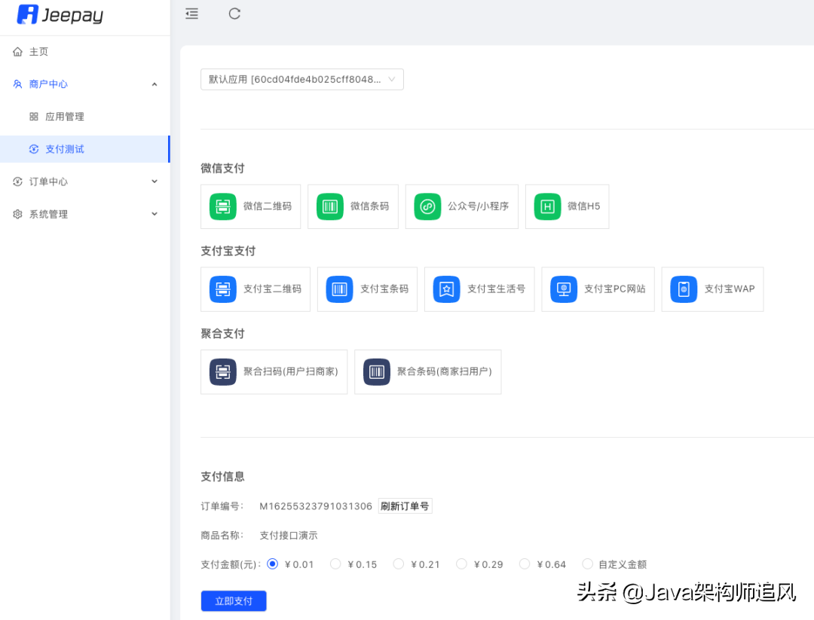814x620 pixels.
Task: Click the 微信条码 barcode icon
Action: point(353,206)
